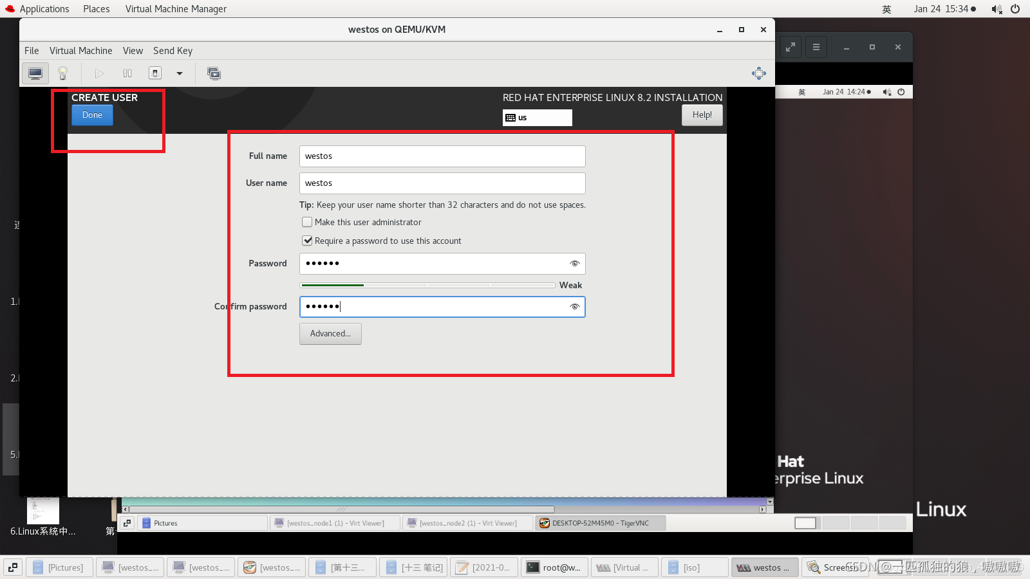This screenshot has height=579, width=1030.
Task: Focus the Password field
Action: [x=442, y=264]
